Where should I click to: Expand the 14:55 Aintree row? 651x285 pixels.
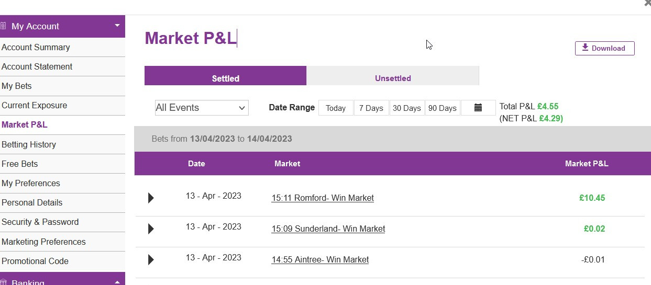click(x=151, y=260)
